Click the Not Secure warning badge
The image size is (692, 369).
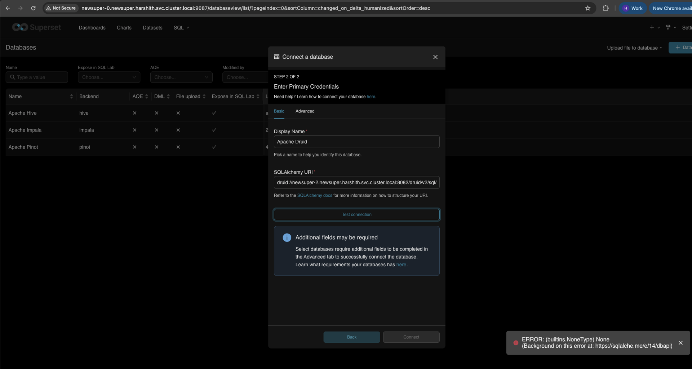point(61,8)
